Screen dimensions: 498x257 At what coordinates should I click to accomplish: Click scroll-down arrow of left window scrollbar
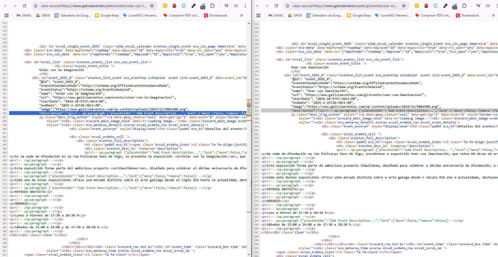249,255
